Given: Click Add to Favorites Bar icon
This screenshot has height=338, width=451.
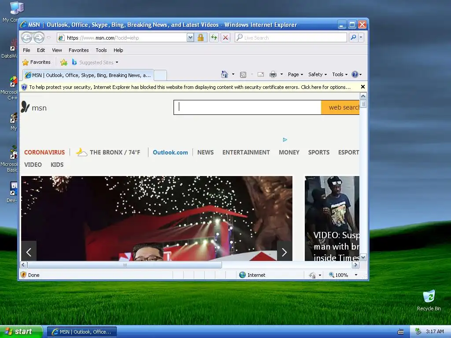Looking at the screenshot, I should click(x=64, y=62).
